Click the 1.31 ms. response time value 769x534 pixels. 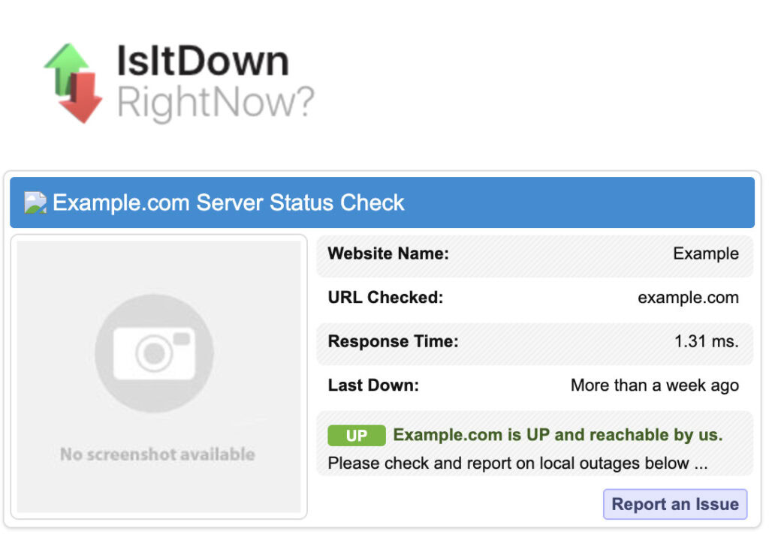[x=706, y=341]
